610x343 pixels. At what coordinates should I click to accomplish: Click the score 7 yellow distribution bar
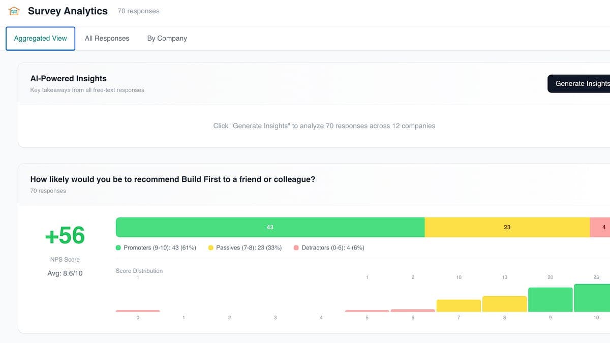coord(459,306)
